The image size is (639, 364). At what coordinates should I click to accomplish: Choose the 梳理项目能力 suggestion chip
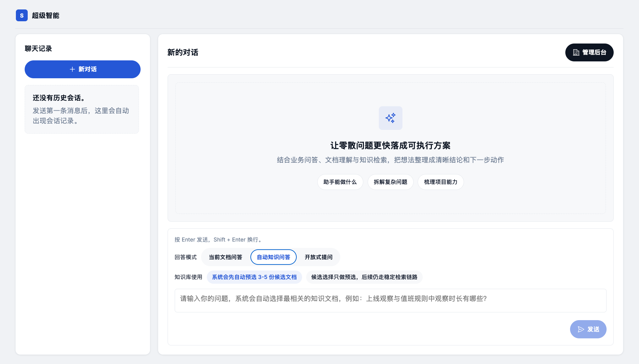point(440,182)
